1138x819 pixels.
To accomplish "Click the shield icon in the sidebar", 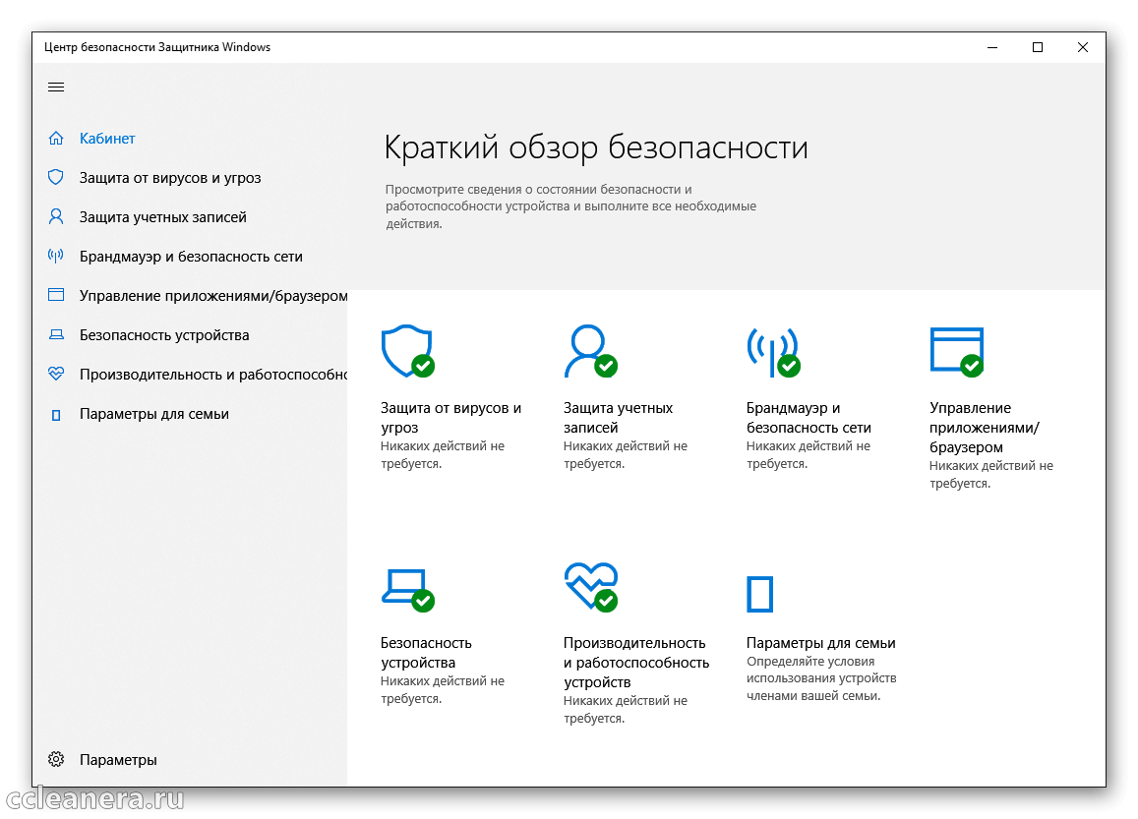I will 56,178.
